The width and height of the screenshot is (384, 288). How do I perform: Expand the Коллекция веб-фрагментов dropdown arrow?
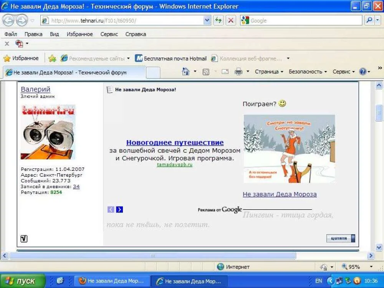coord(288,58)
